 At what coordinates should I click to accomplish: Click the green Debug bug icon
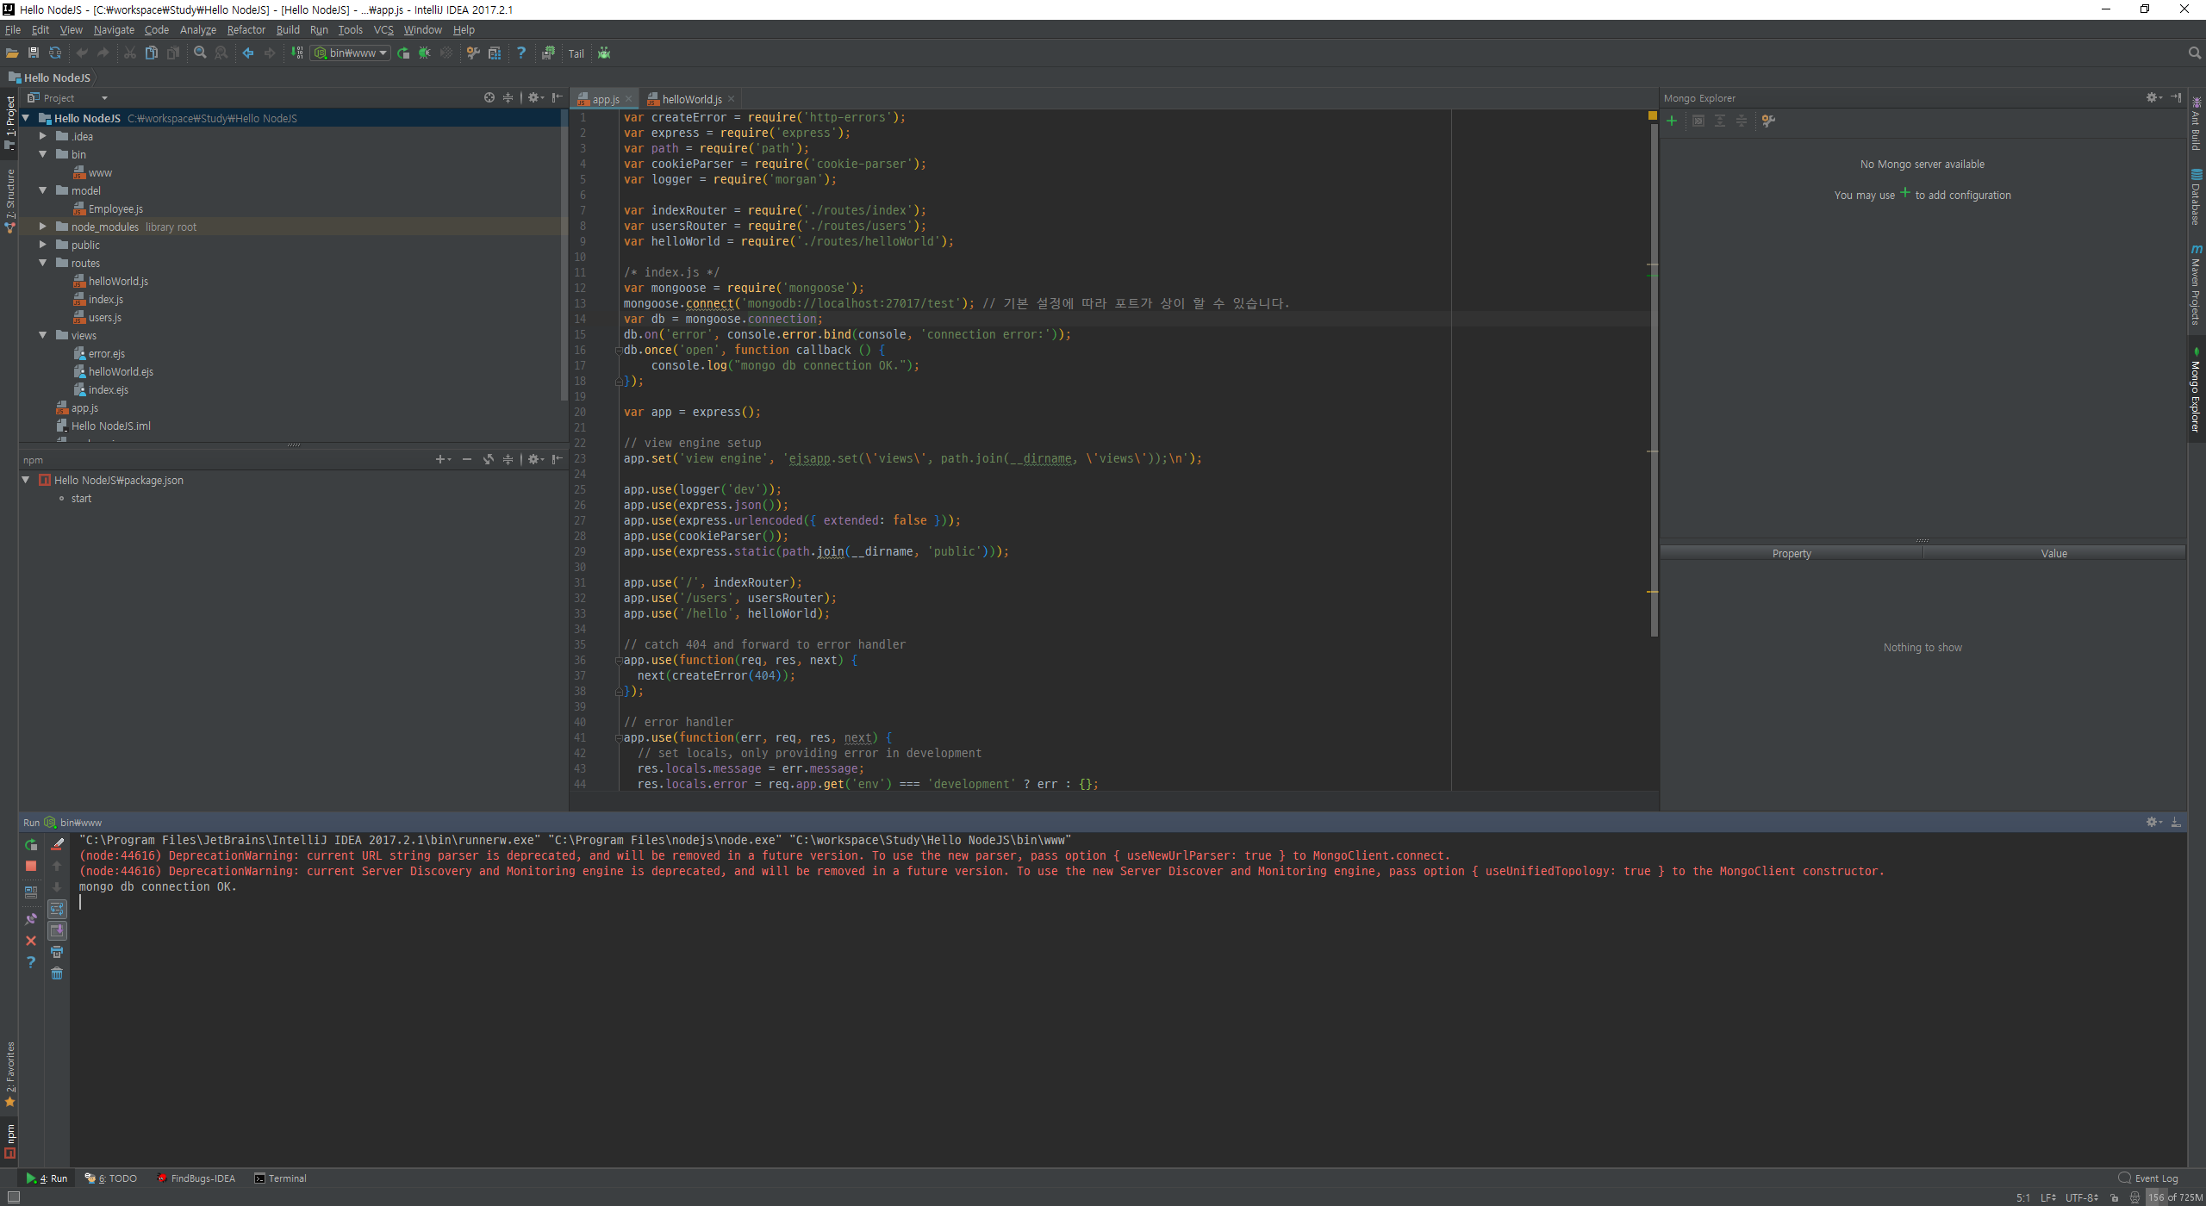tap(424, 53)
